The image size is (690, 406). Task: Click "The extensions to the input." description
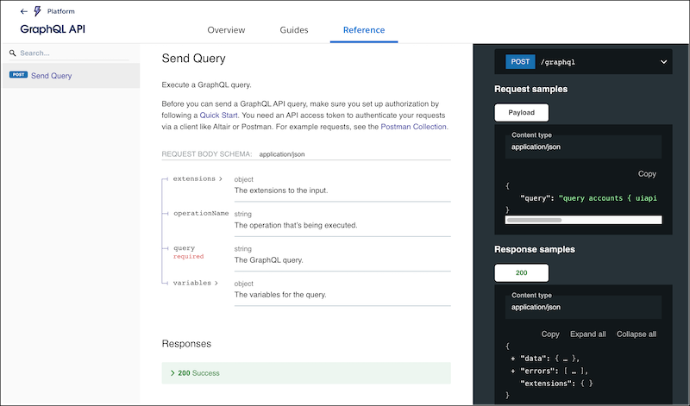click(x=281, y=191)
